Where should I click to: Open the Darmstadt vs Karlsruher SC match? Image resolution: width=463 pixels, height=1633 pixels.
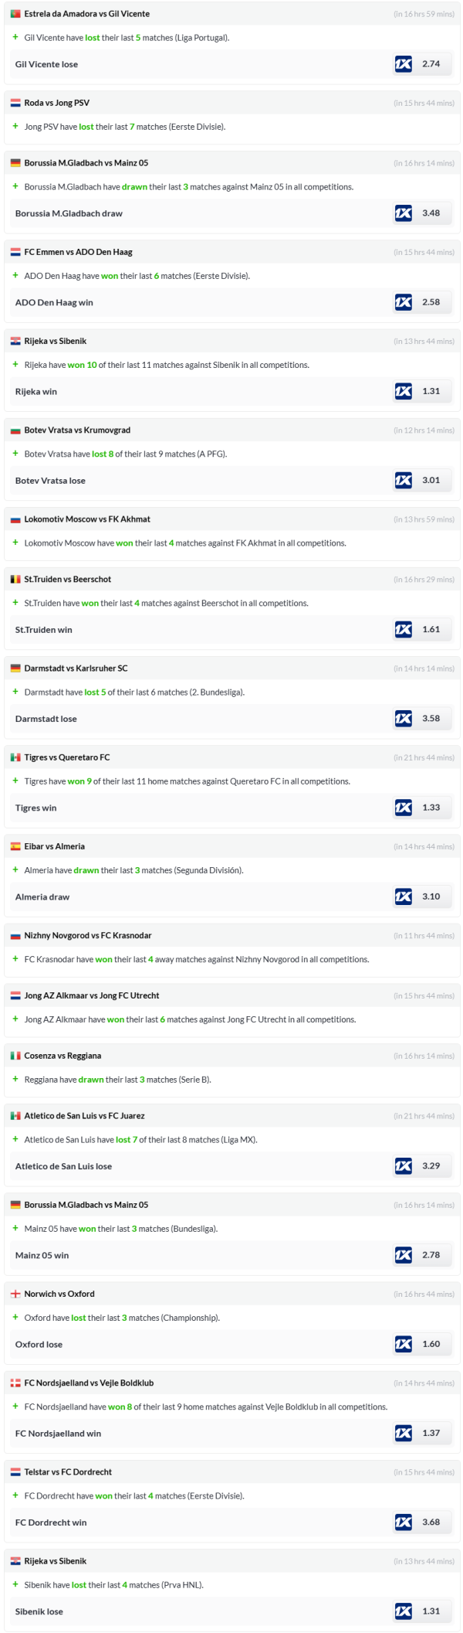[x=76, y=669]
